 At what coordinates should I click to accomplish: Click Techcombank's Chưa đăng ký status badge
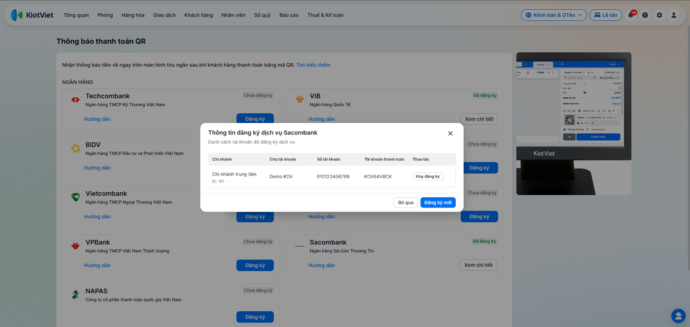(258, 95)
